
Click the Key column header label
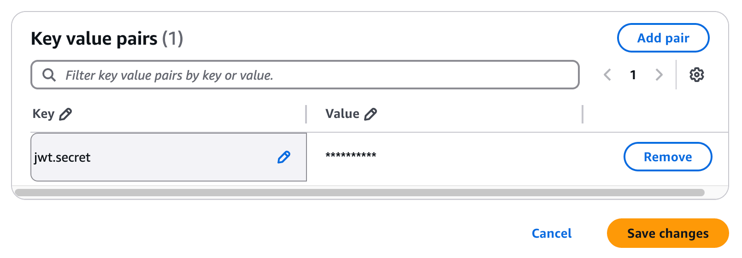43,114
